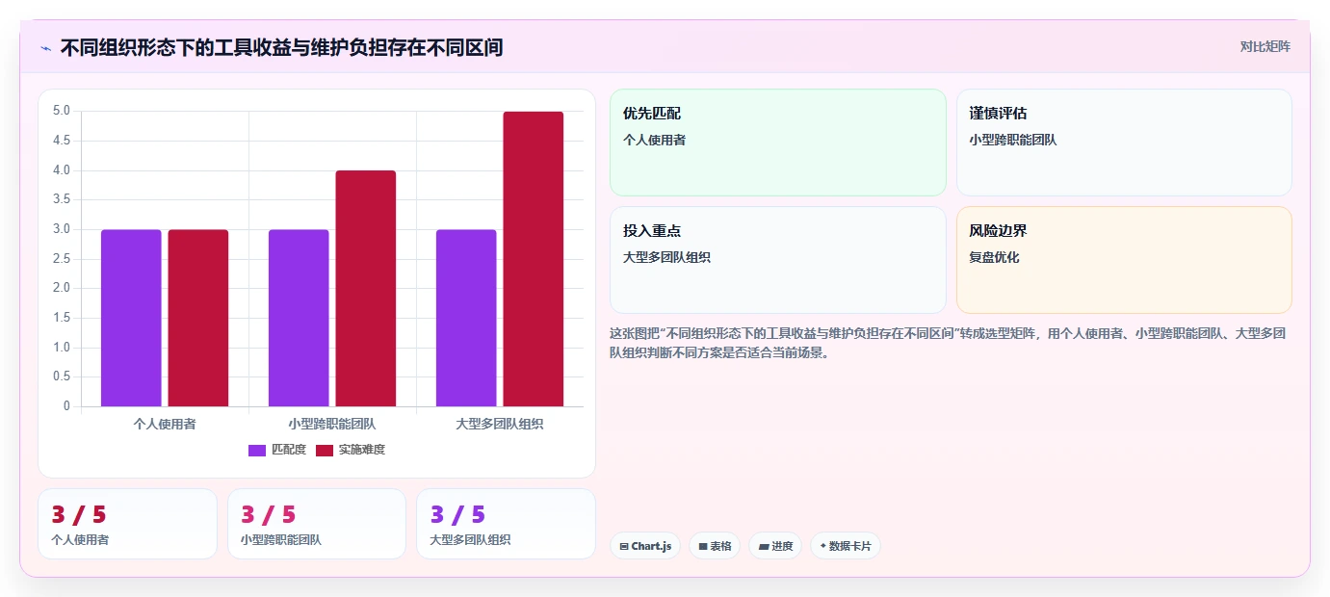Click the 个人使用者 x-axis label on chart
The image size is (1330, 597).
pos(165,424)
